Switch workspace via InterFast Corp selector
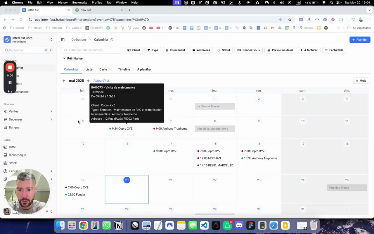 coord(28,39)
